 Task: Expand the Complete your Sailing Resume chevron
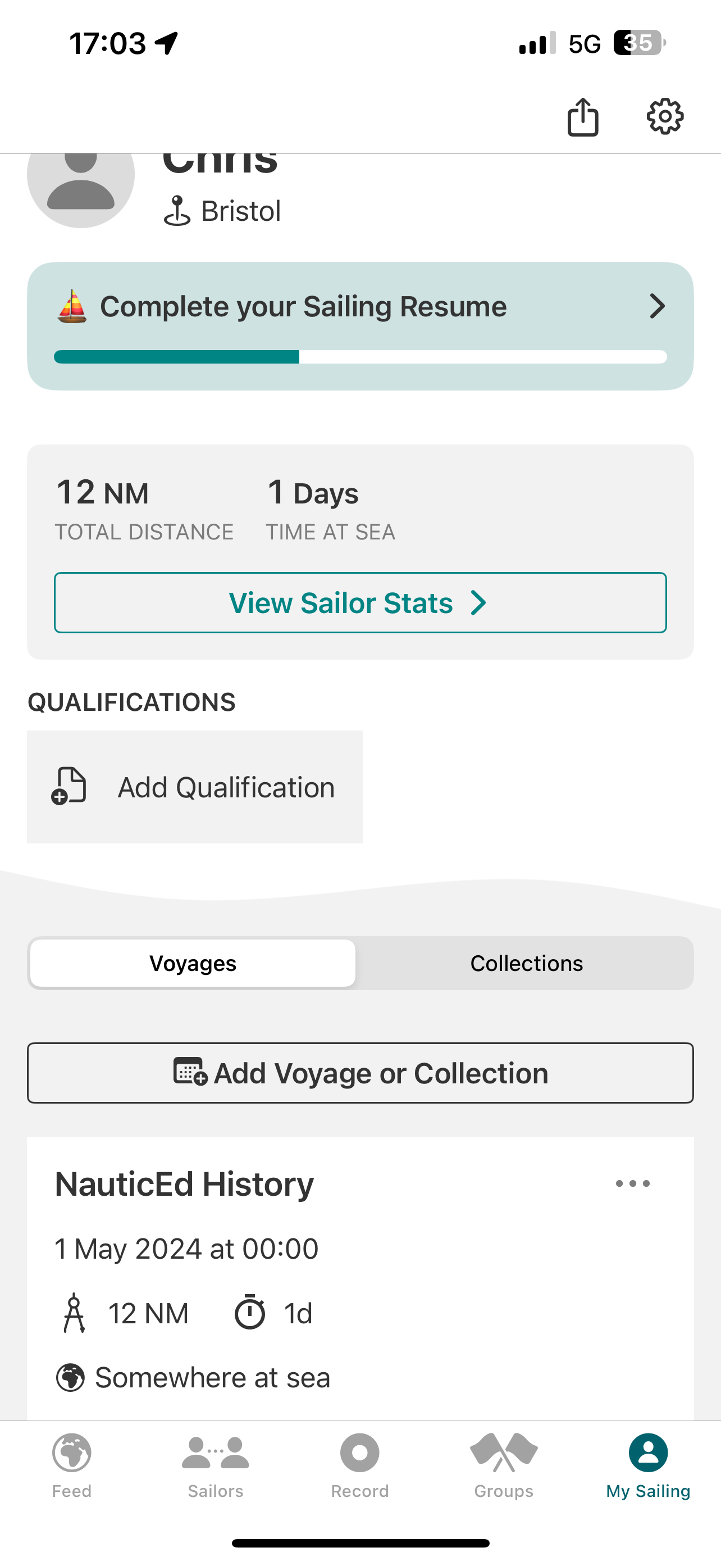657,306
